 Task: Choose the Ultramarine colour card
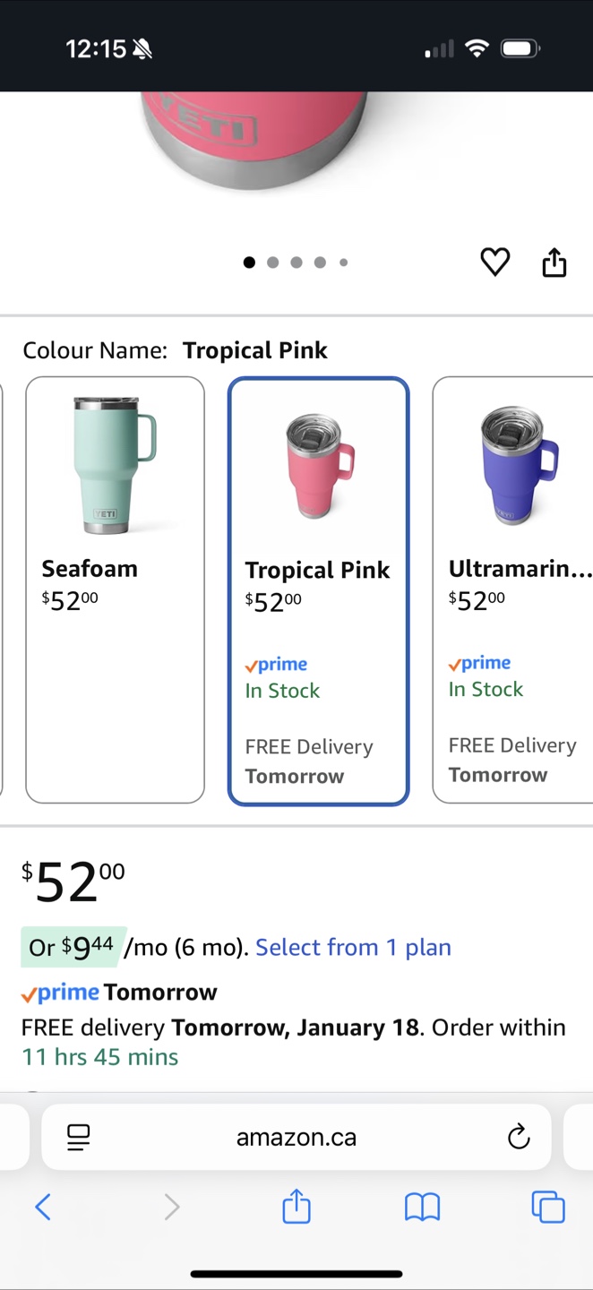(x=513, y=589)
